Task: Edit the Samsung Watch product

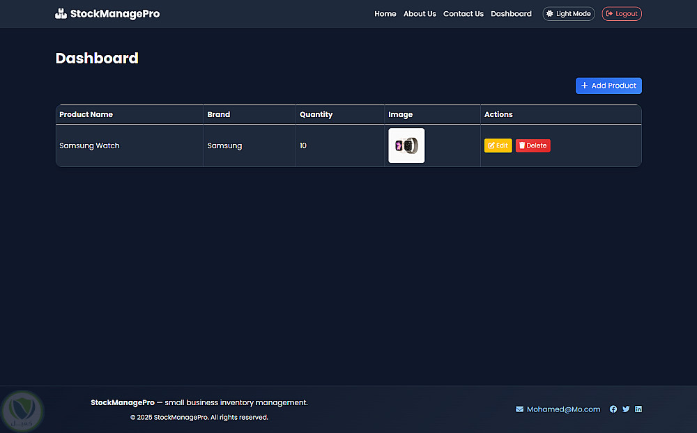Action: click(x=498, y=145)
